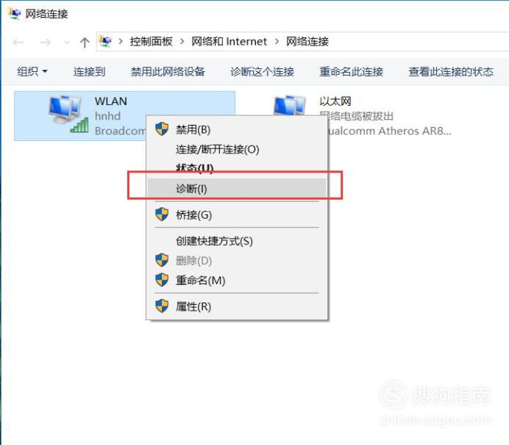Click the back navigation arrow
The image size is (509, 445).
(x=18, y=42)
